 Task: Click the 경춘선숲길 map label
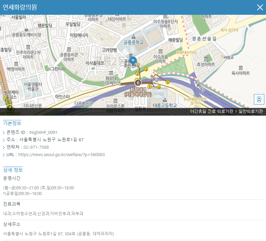pos(204,39)
